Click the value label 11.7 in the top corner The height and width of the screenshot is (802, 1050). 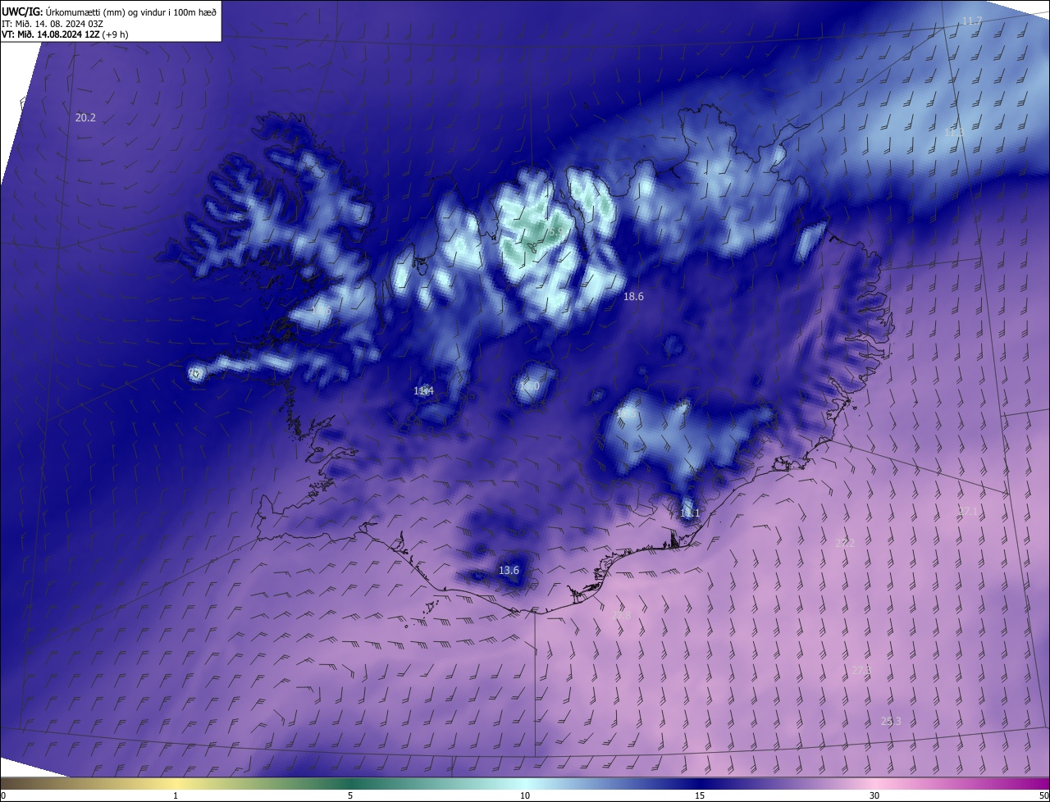(x=972, y=21)
